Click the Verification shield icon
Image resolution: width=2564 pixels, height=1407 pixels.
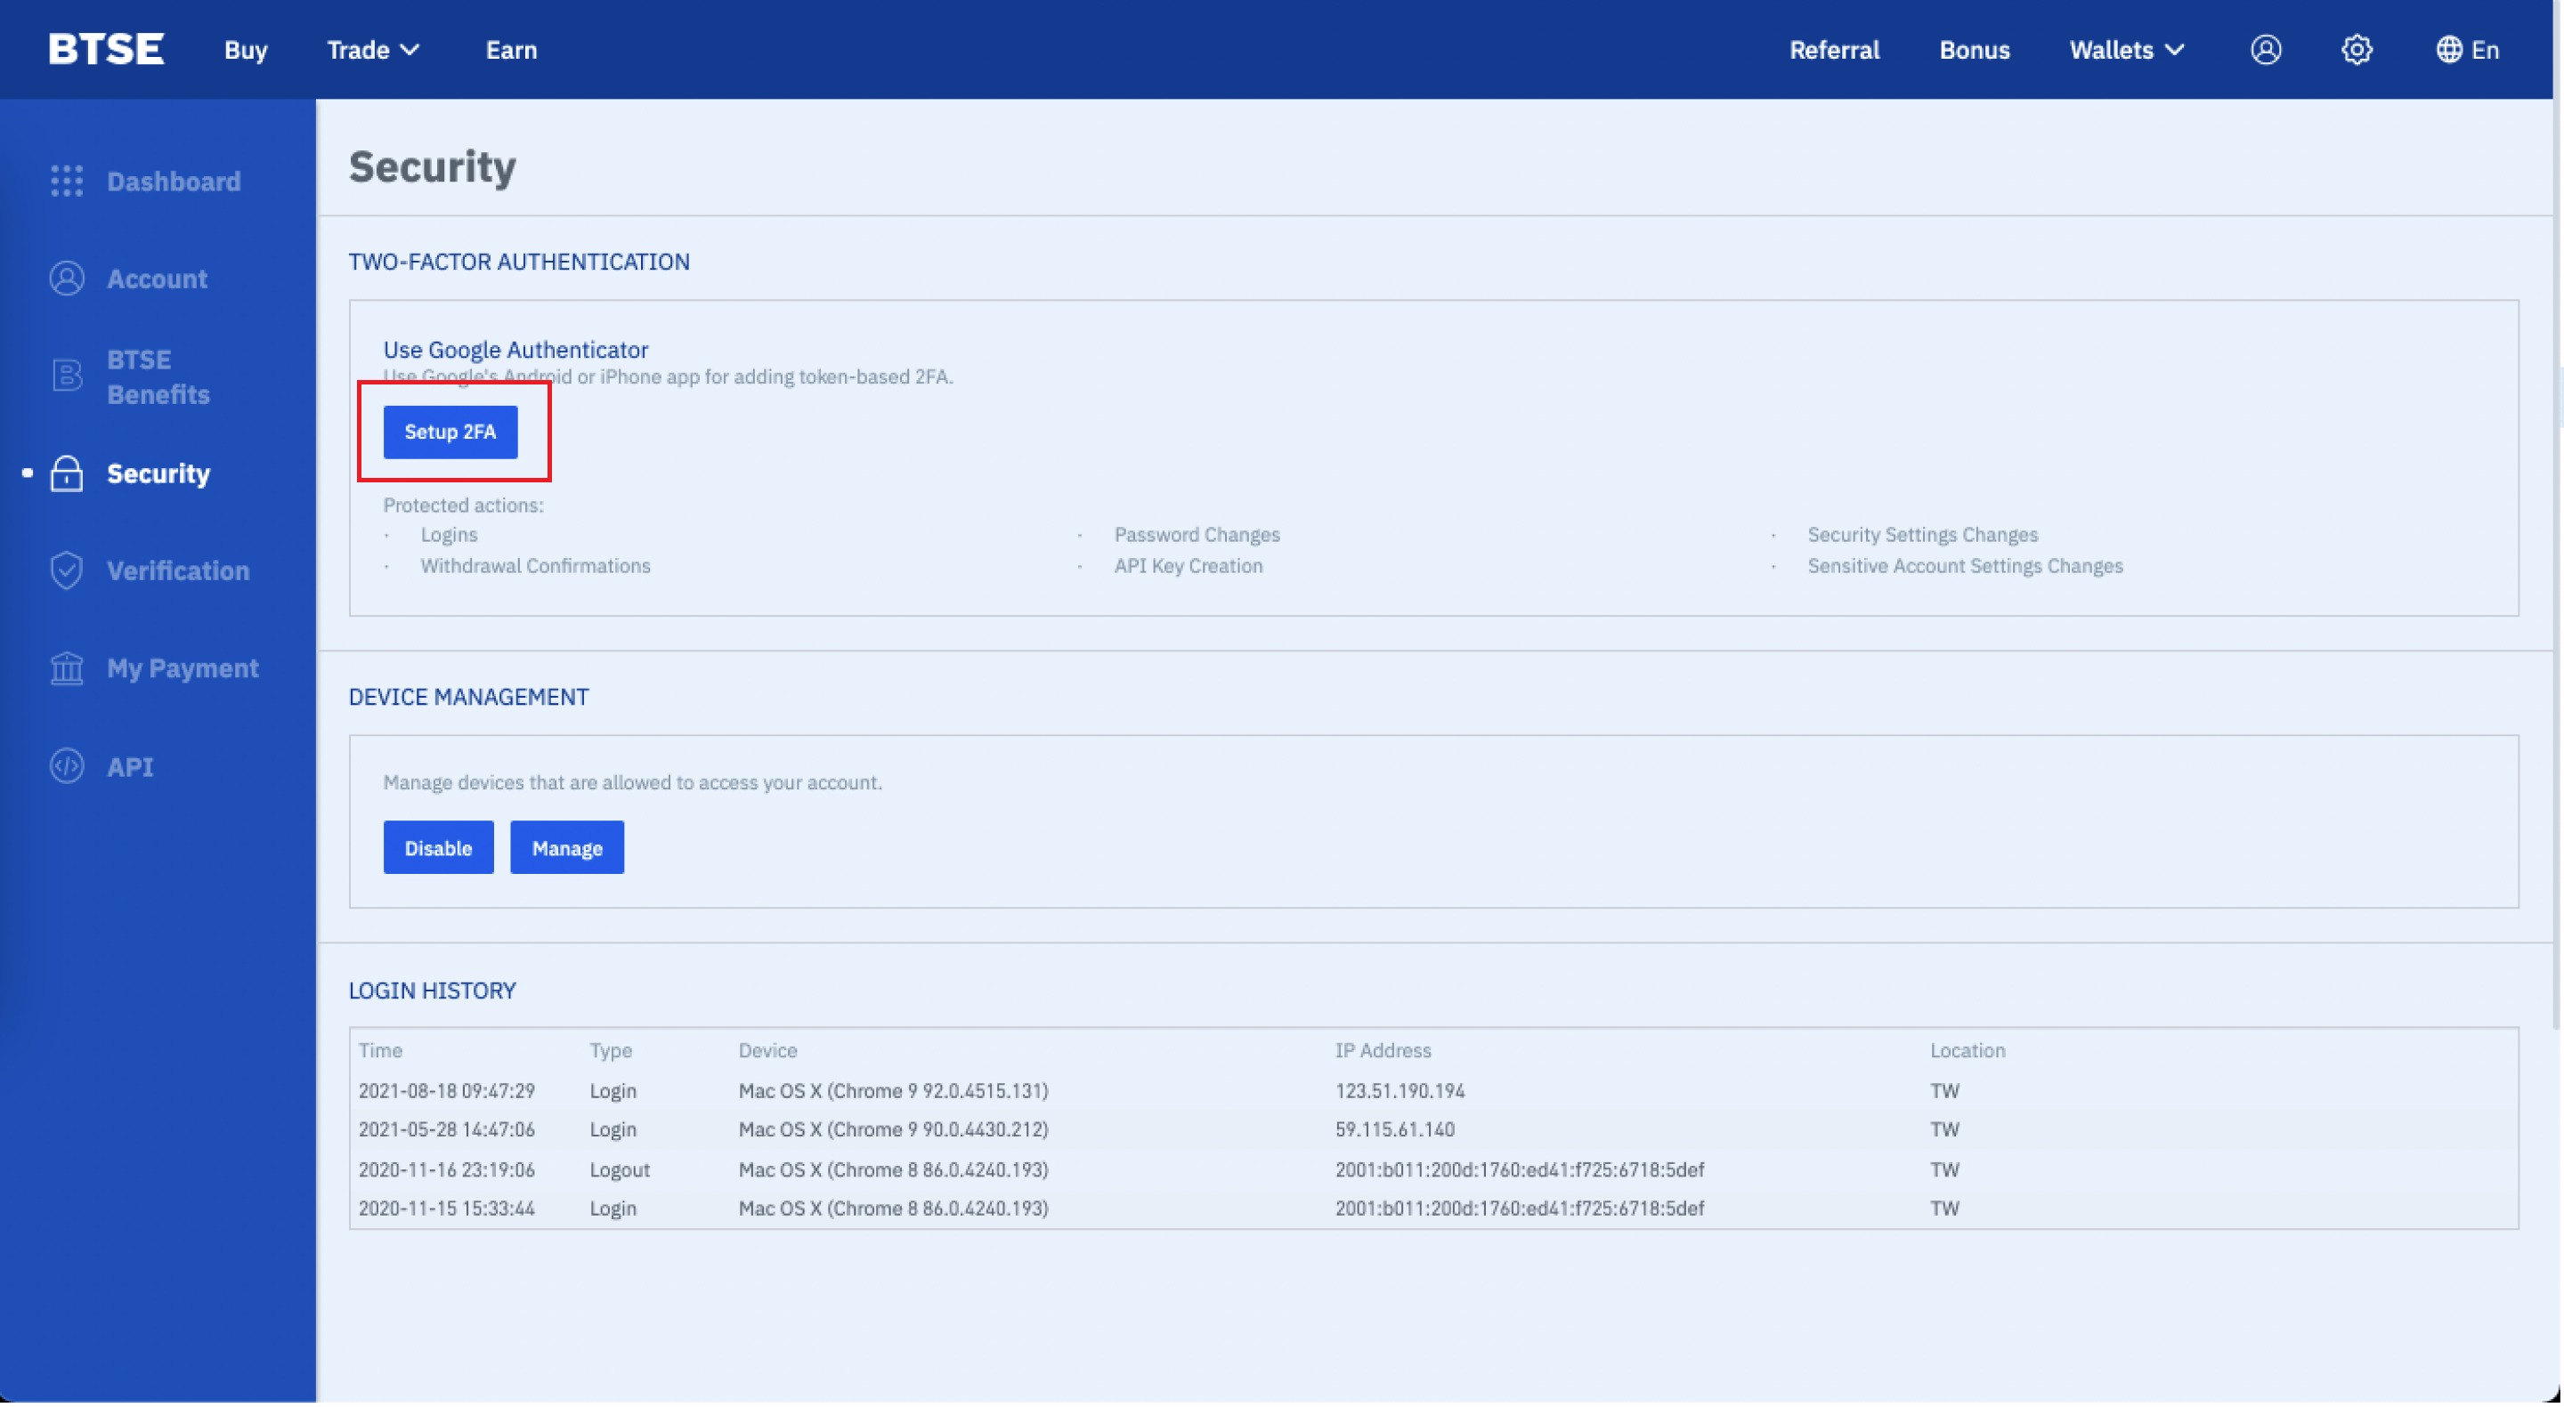coord(67,571)
